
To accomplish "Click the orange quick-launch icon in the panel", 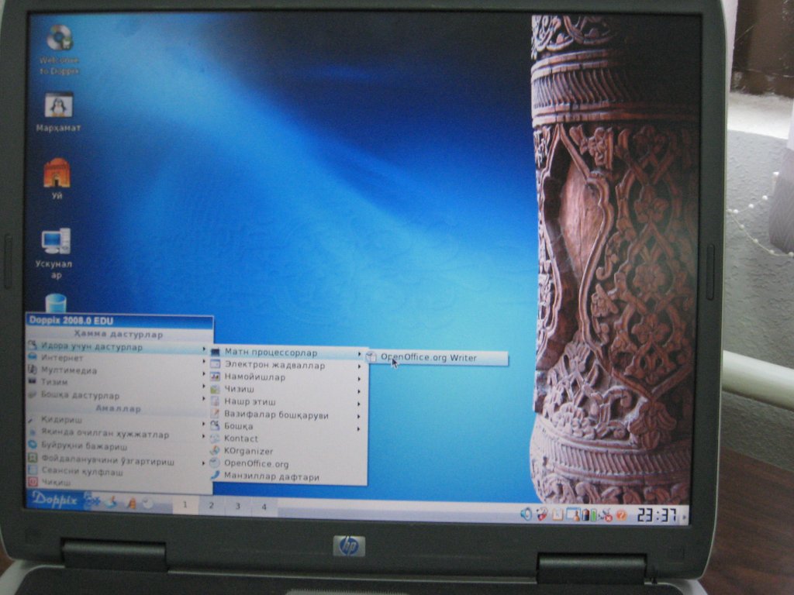I will coord(132,504).
